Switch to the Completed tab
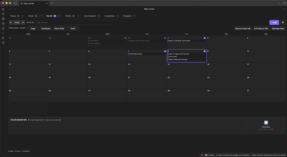Image resolution: width=287 pixels, height=157 pixels. 111,16
